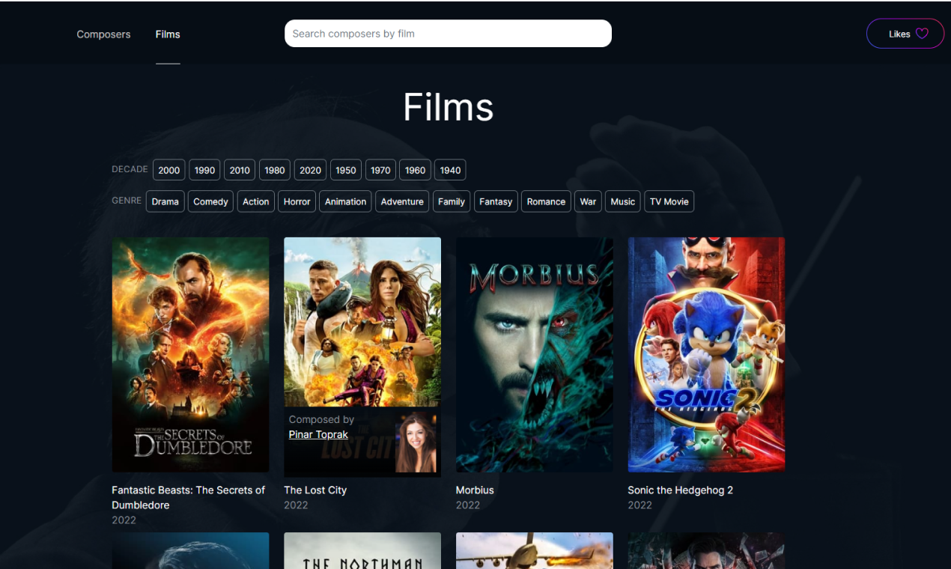The image size is (951, 569).
Task: Open the Composers tab
Action: [103, 34]
